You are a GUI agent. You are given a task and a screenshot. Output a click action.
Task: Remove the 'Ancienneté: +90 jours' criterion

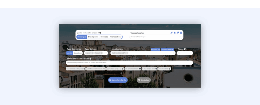(84, 69)
